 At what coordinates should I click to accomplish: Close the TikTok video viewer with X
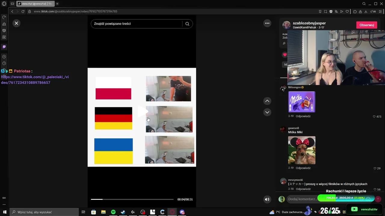(17, 23)
